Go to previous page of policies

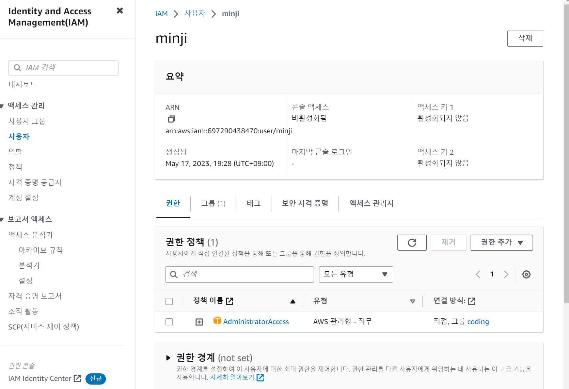coord(478,274)
